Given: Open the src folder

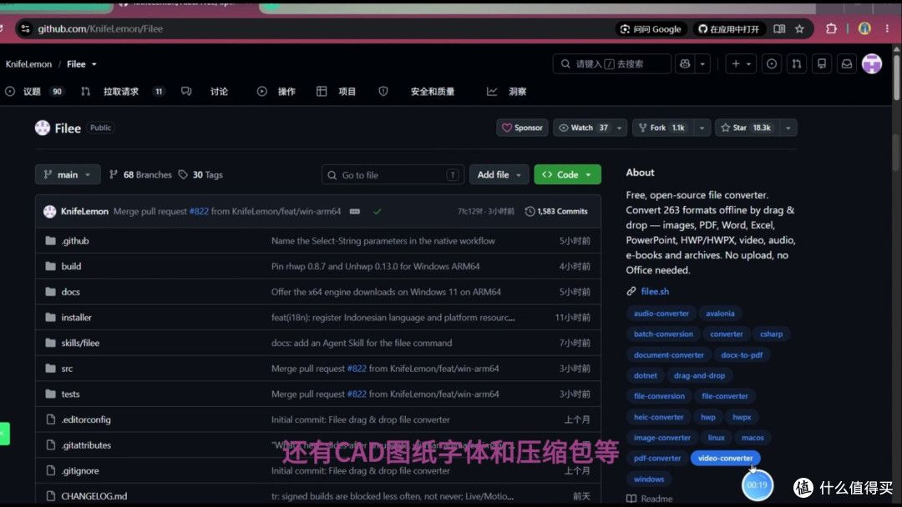Looking at the screenshot, I should pyautogui.click(x=68, y=369).
